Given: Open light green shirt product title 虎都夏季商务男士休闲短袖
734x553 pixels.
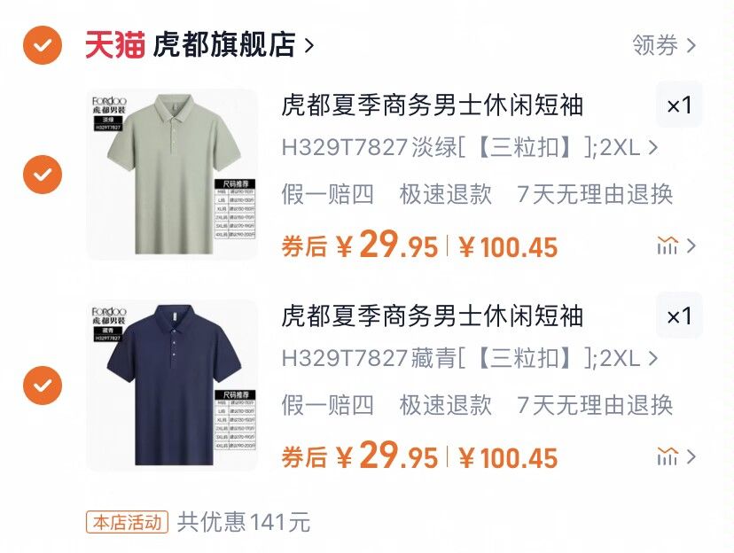Looking at the screenshot, I should pos(432,105).
